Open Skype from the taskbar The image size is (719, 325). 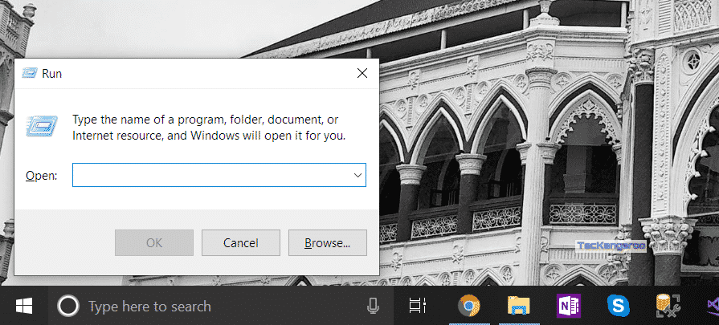click(x=618, y=306)
